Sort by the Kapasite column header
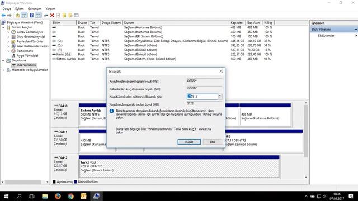 coord(237,23)
